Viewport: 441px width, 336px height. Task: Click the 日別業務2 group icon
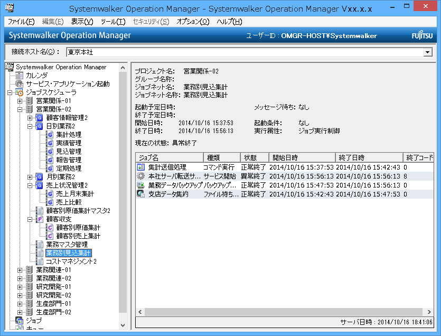[x=40, y=126]
